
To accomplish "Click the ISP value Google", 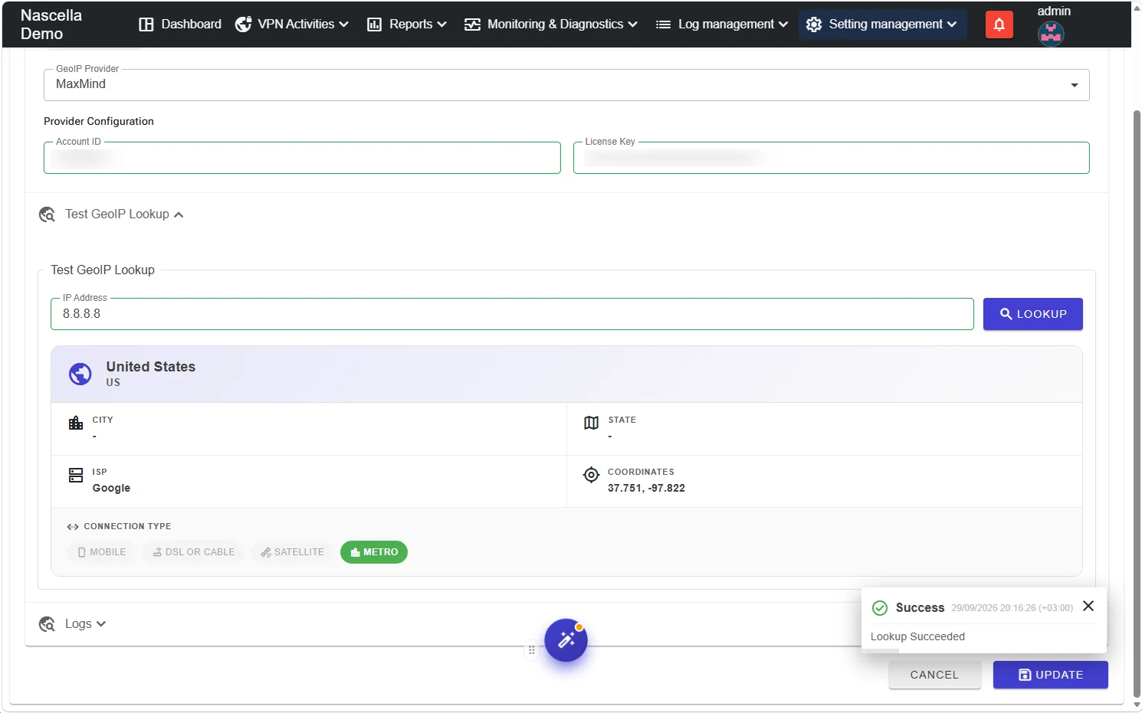I will tap(111, 489).
